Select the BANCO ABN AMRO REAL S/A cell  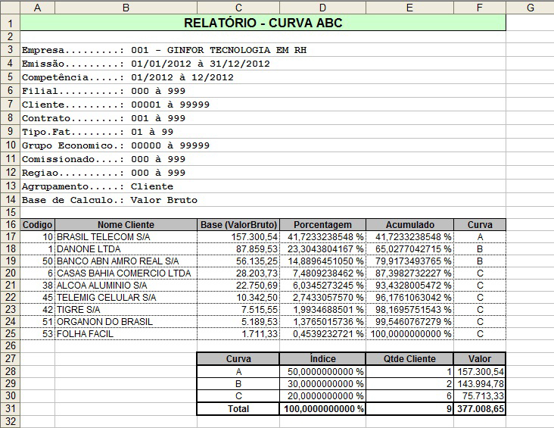(x=126, y=261)
